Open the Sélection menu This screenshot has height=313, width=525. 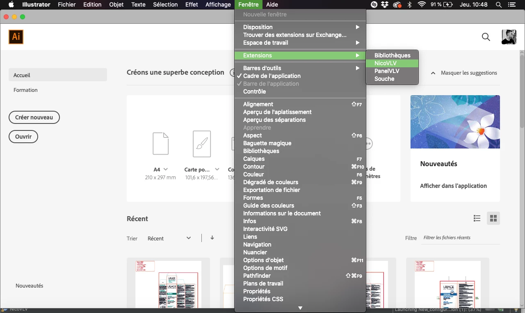(165, 5)
